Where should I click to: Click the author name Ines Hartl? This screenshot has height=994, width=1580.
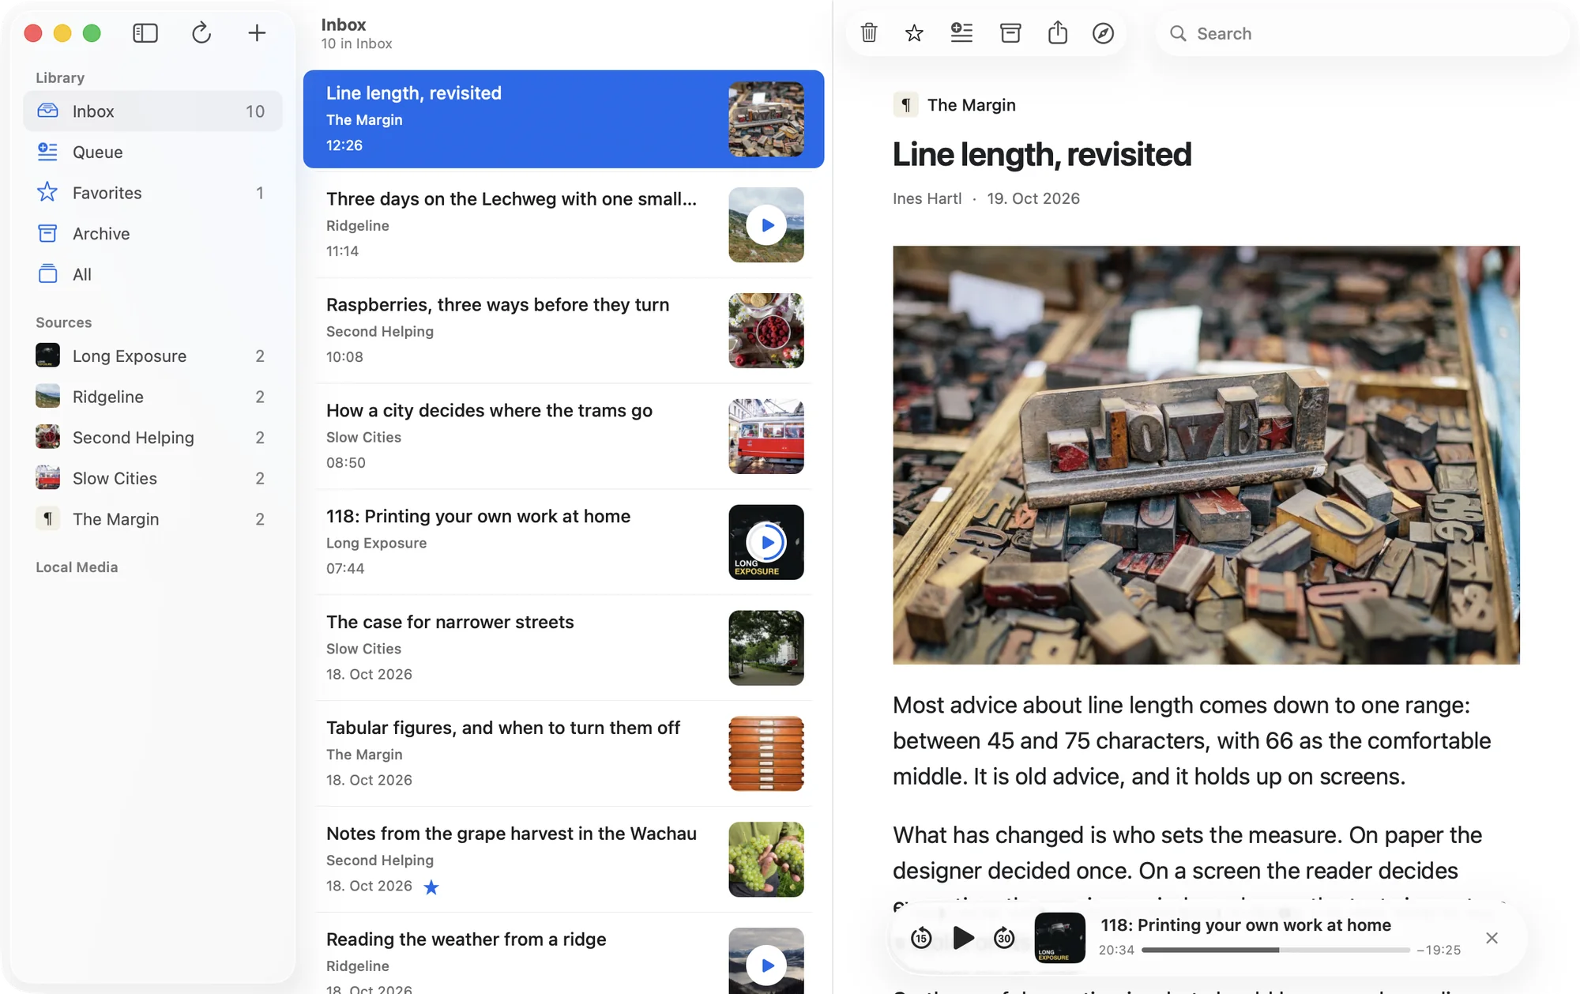(x=927, y=198)
